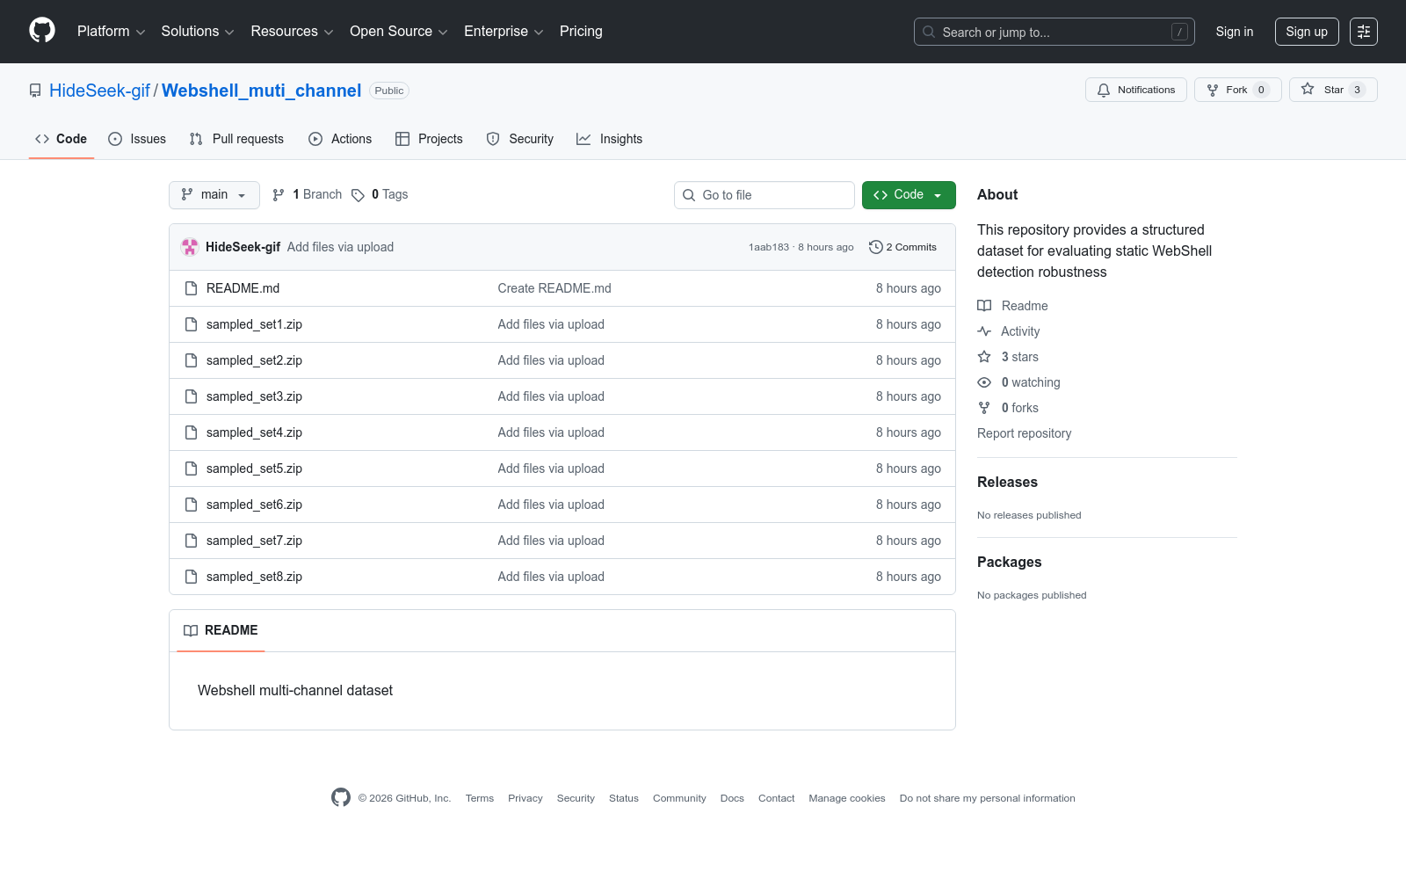
Task: Click the repository icon before HideSeek-gif
Action: click(35, 91)
